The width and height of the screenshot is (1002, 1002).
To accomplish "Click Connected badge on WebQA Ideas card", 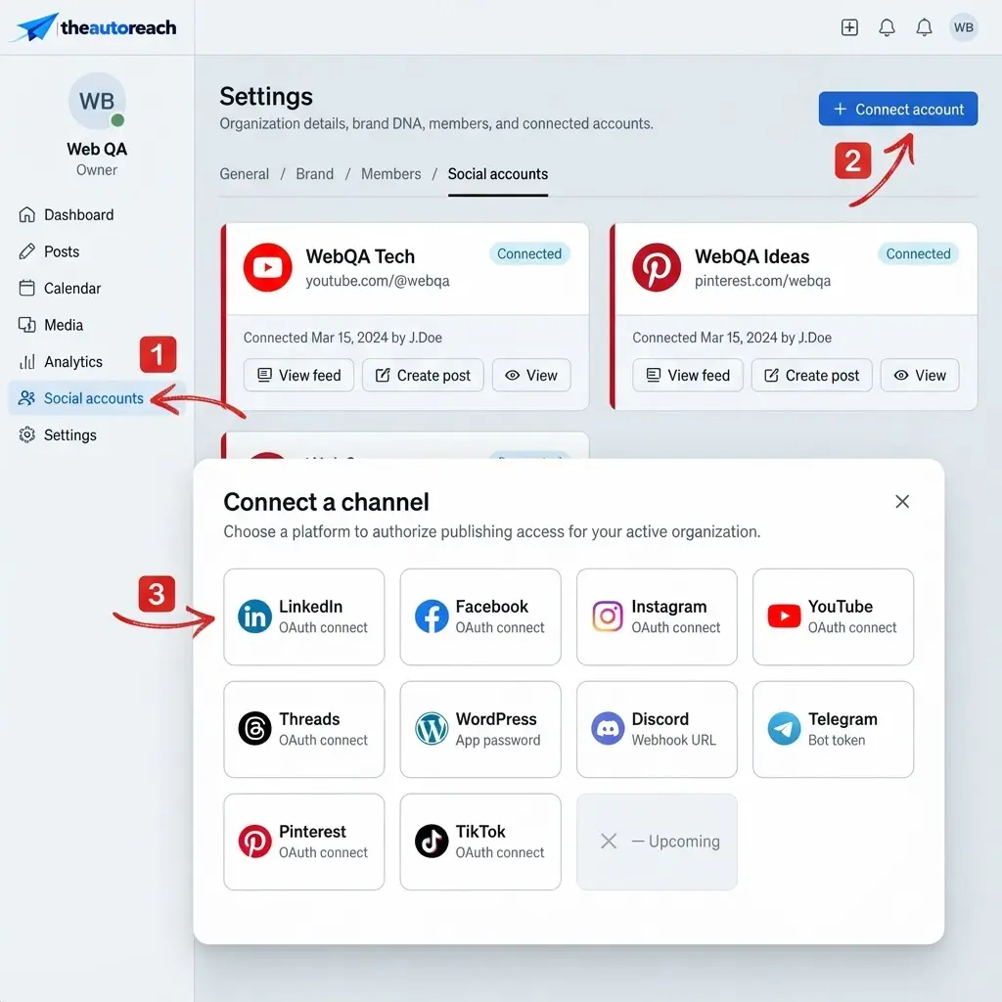I will coord(918,253).
